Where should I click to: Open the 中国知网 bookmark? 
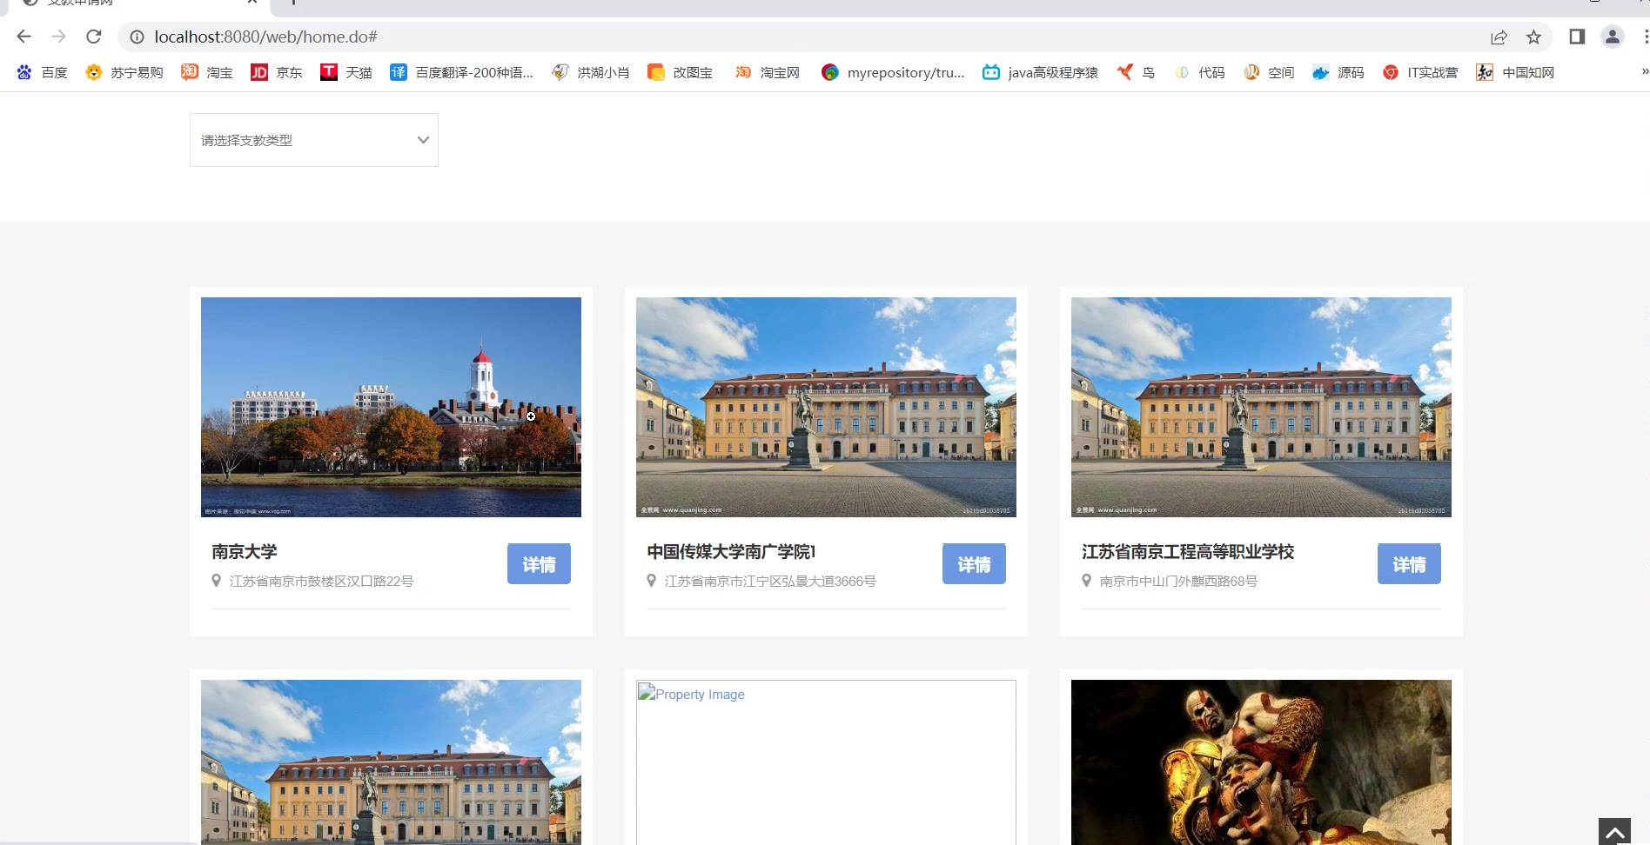(x=1515, y=72)
